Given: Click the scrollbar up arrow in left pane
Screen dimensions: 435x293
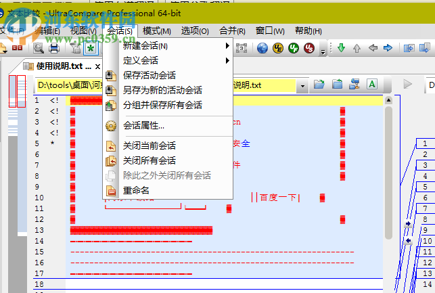Looking at the screenshot, I should pyautogui.click(x=389, y=100).
